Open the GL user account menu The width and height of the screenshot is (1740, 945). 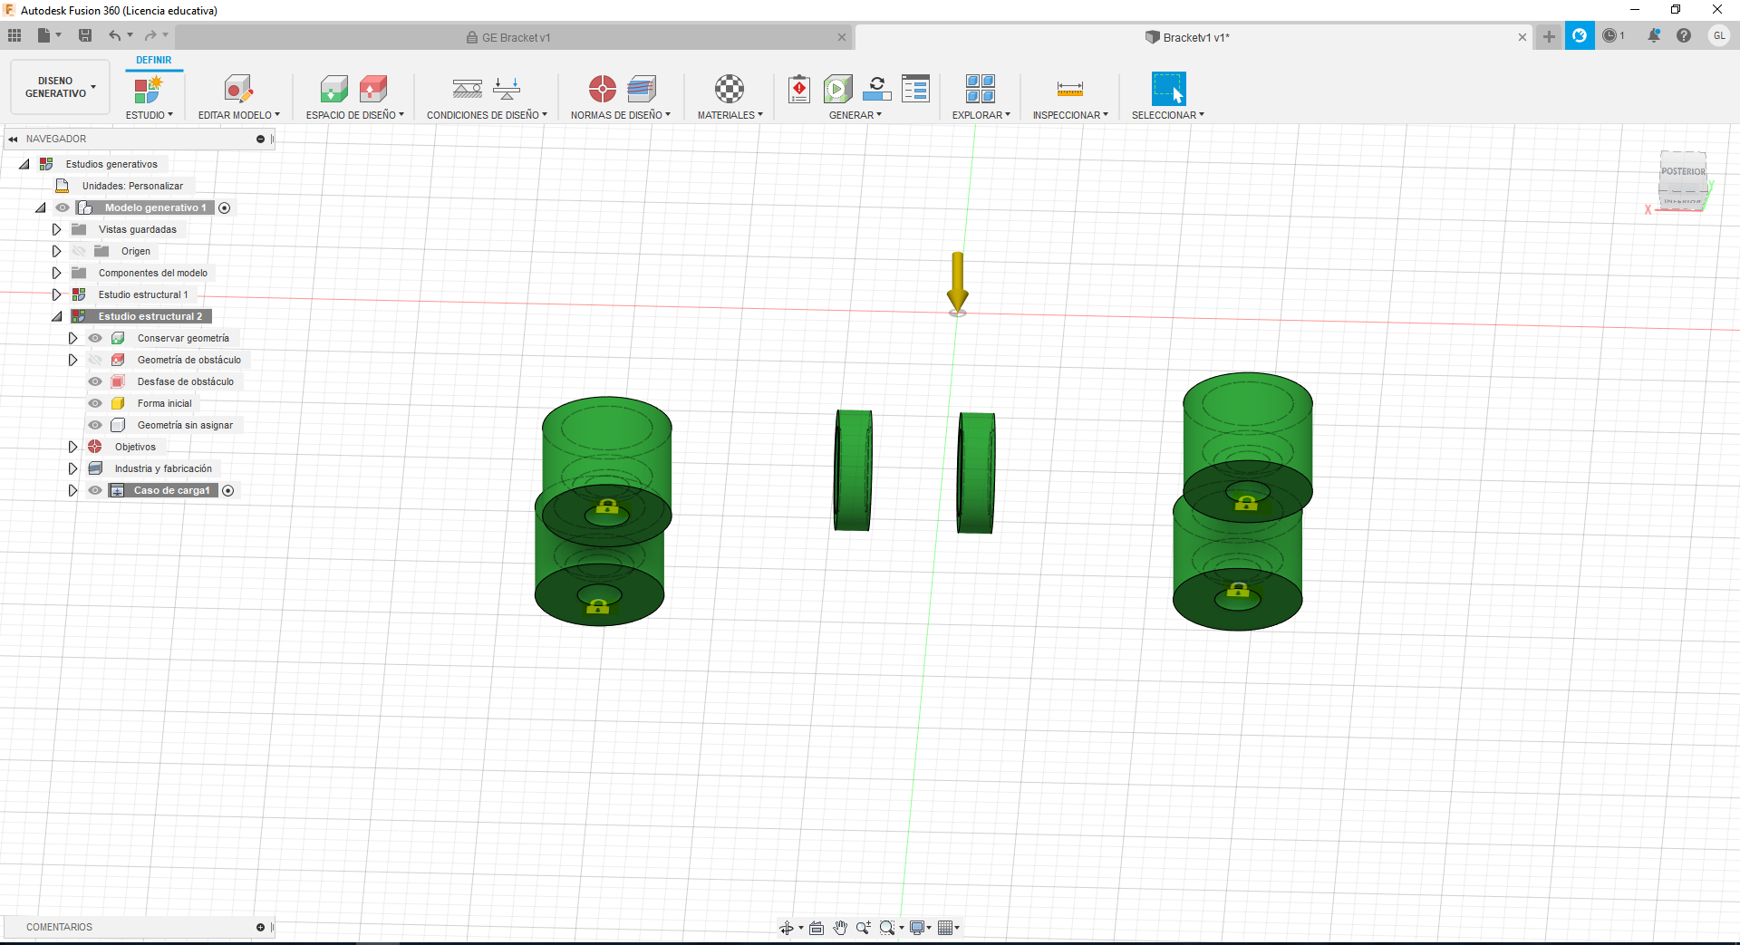point(1718,36)
